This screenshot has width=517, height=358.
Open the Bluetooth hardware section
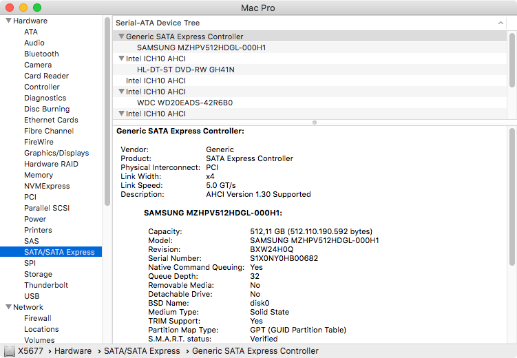41,54
